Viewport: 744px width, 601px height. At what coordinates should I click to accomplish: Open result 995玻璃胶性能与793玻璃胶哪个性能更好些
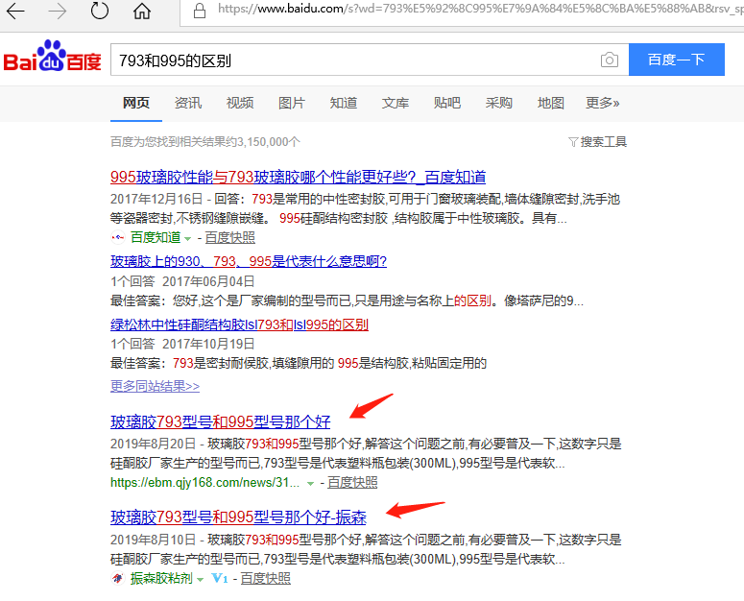[298, 177]
